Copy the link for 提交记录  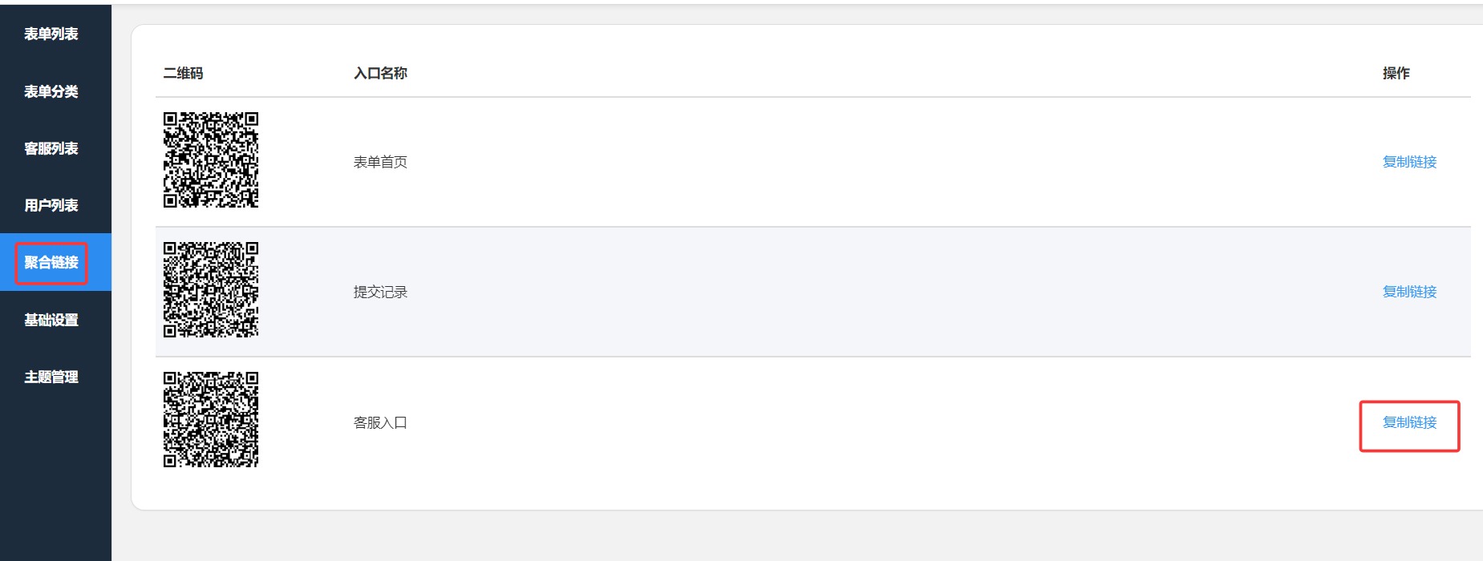click(1409, 292)
